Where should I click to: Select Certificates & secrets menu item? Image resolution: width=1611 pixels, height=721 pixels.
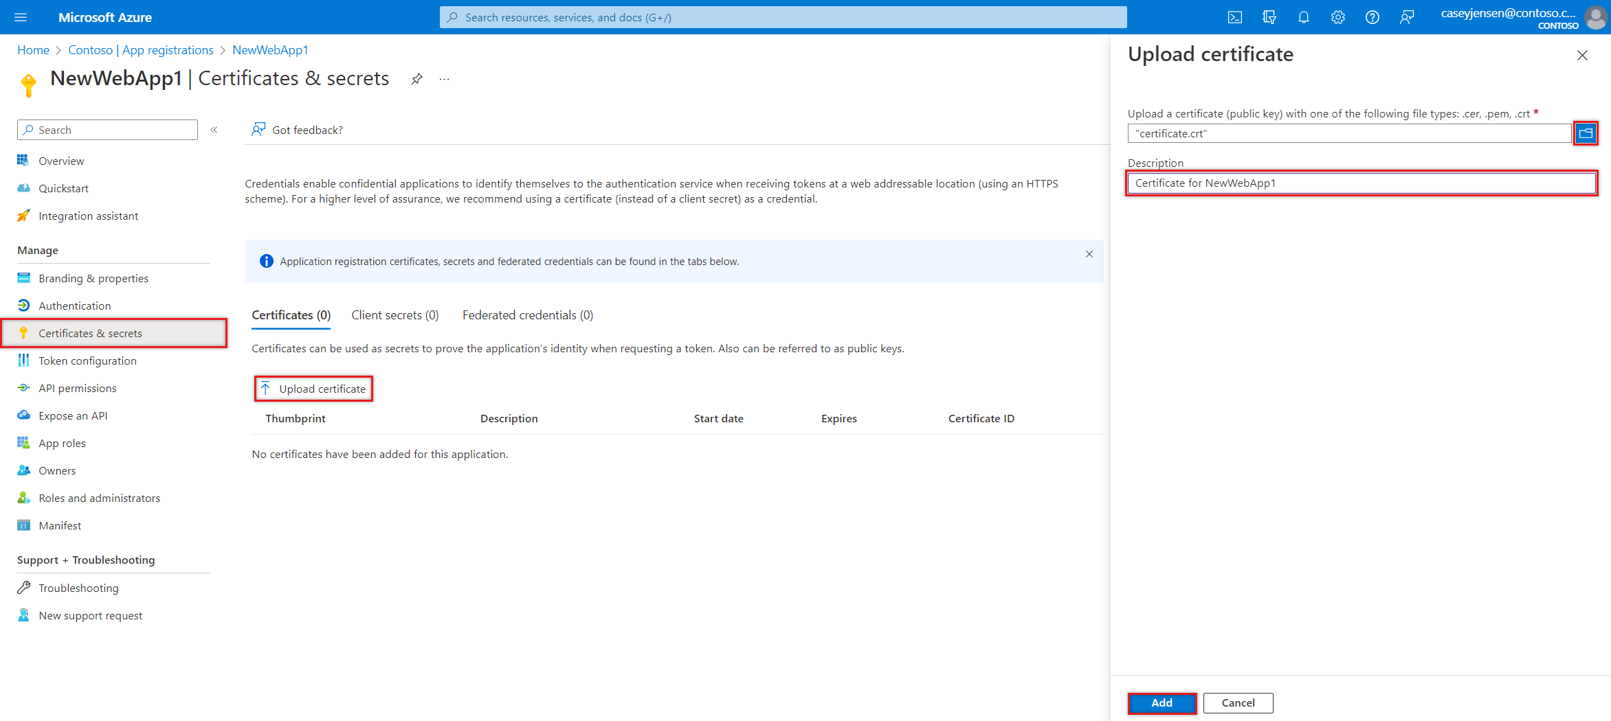click(113, 333)
